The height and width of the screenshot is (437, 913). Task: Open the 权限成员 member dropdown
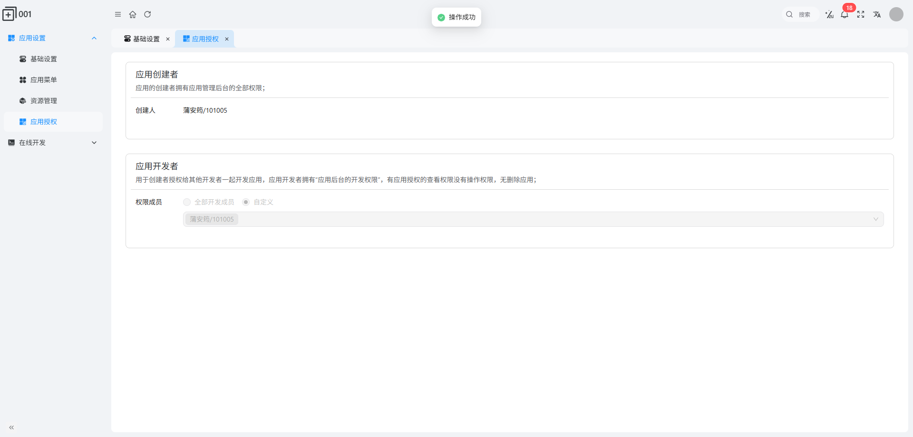click(x=533, y=219)
